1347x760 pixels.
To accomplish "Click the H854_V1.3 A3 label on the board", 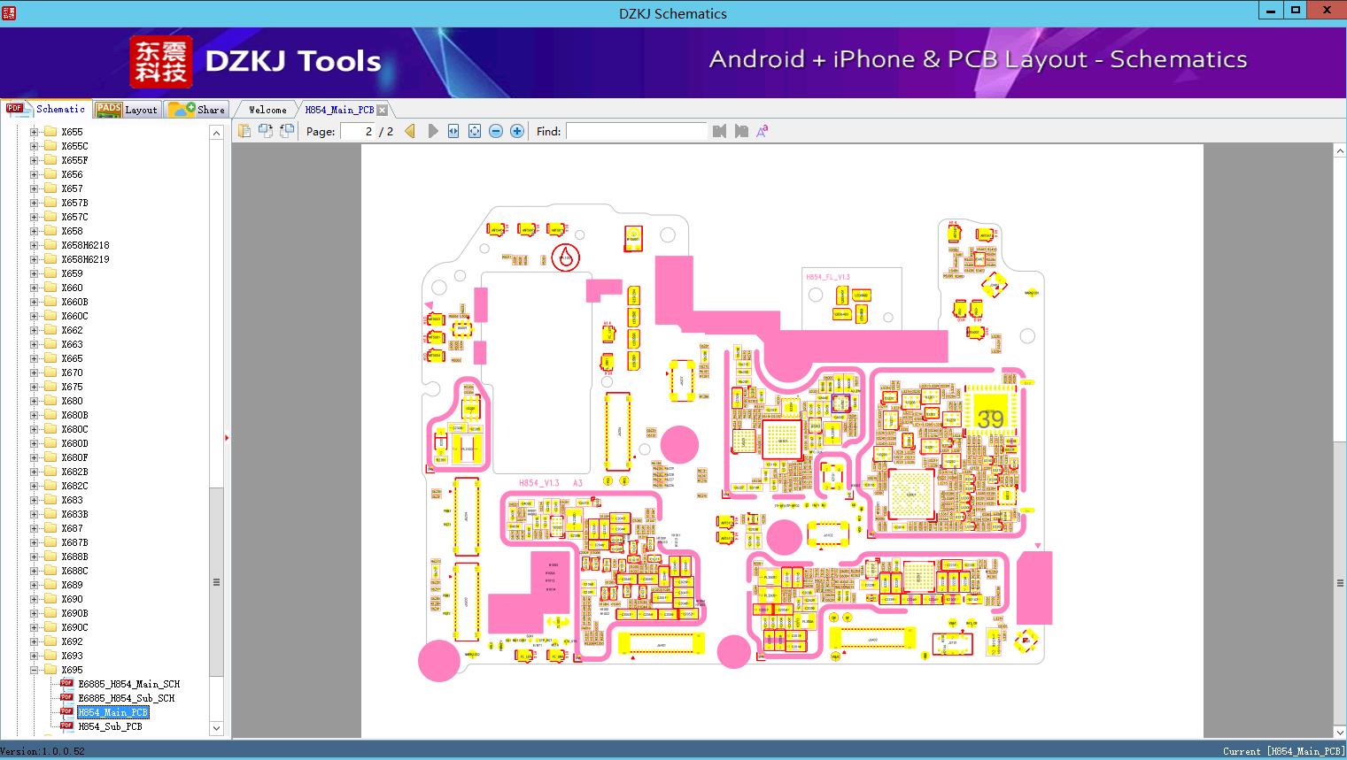I will [550, 483].
